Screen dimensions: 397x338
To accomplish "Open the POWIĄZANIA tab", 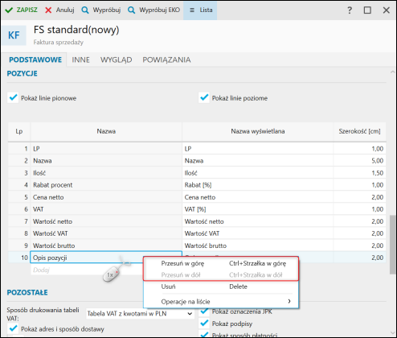I will click(x=166, y=60).
